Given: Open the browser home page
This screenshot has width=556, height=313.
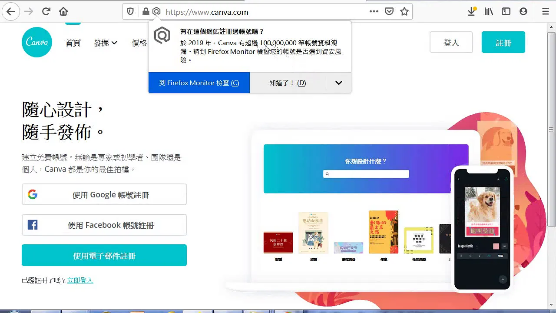Looking at the screenshot, I should [63, 12].
